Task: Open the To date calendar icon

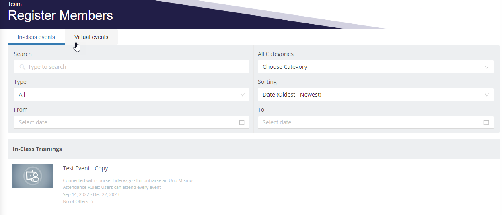Action: tap(486, 122)
